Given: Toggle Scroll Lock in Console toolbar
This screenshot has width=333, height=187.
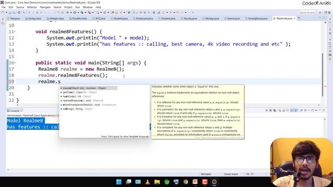Looking at the screenshot, I should (284, 111).
